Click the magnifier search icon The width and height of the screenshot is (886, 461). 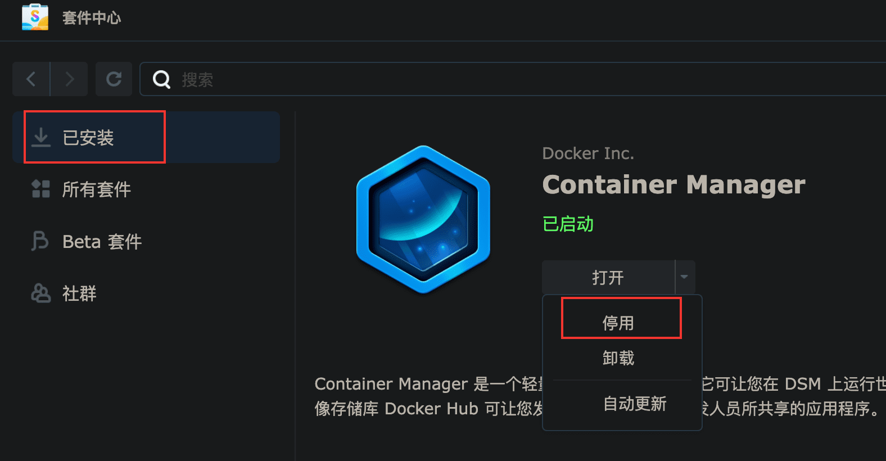point(161,80)
